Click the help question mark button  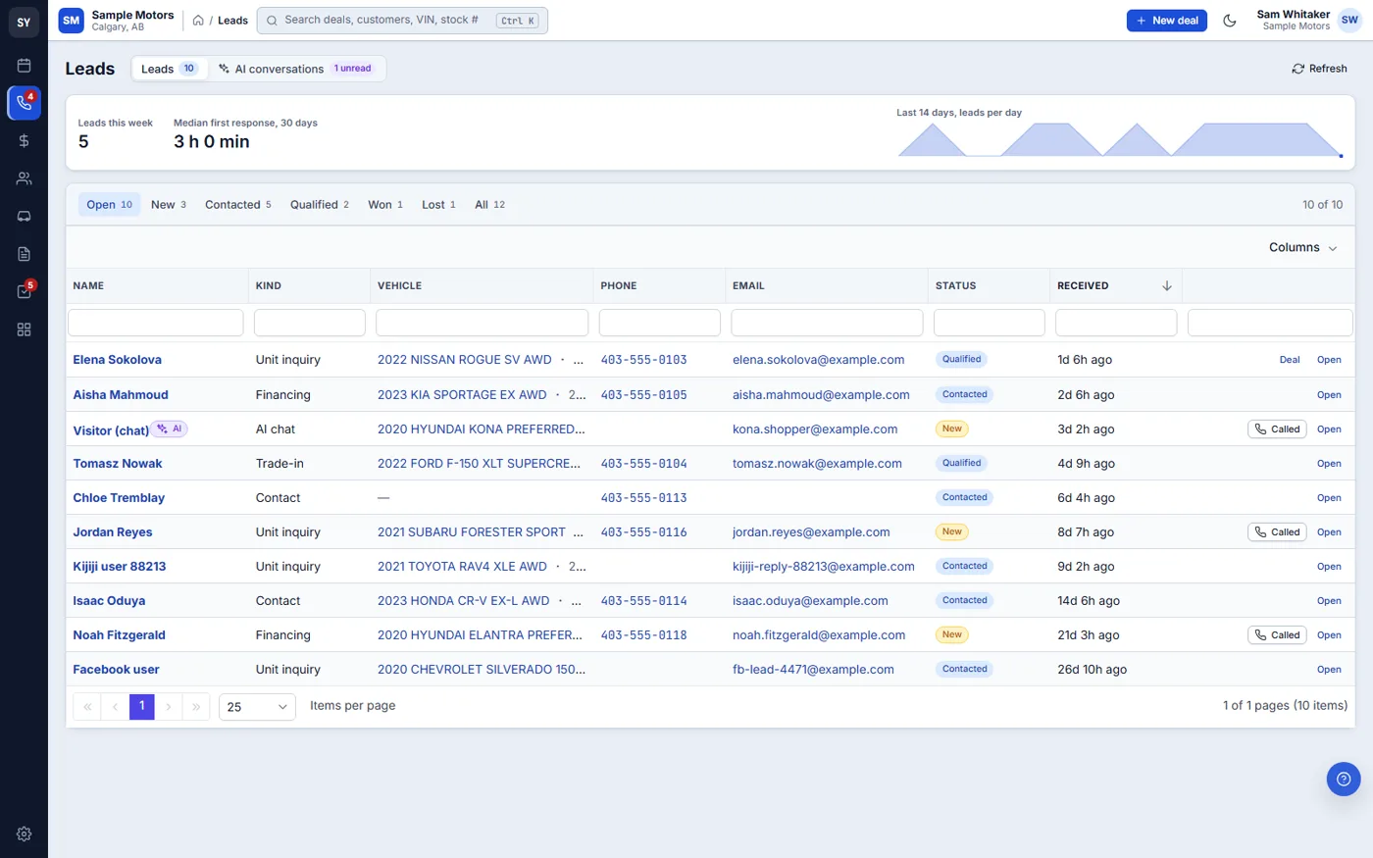pos(1344,779)
